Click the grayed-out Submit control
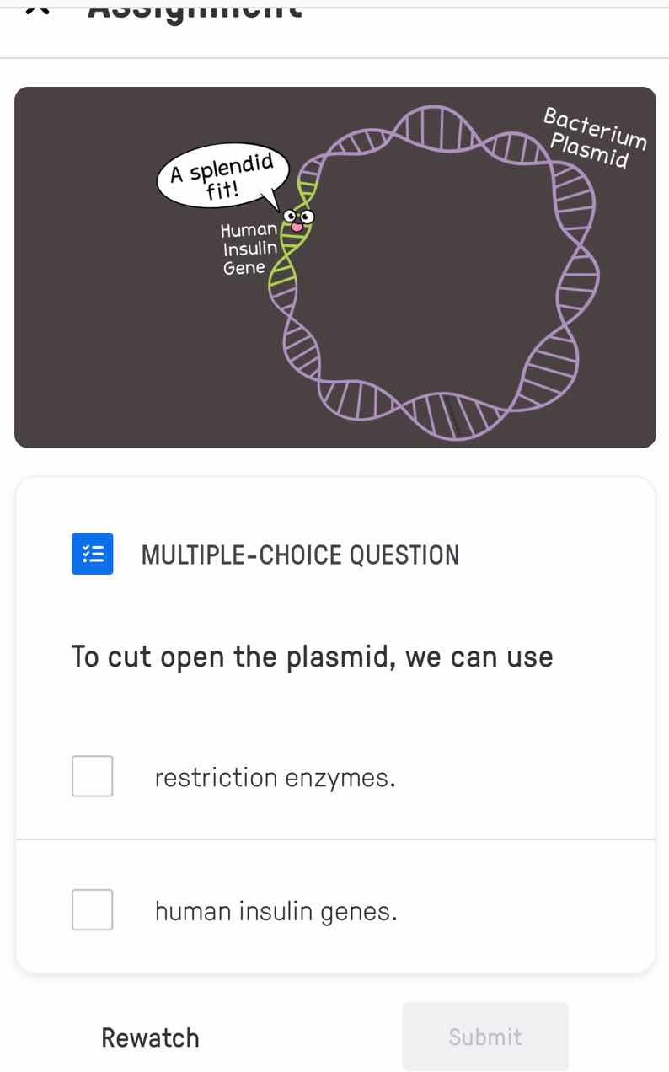Viewport: 669px width, 1072px height. 485,1037
